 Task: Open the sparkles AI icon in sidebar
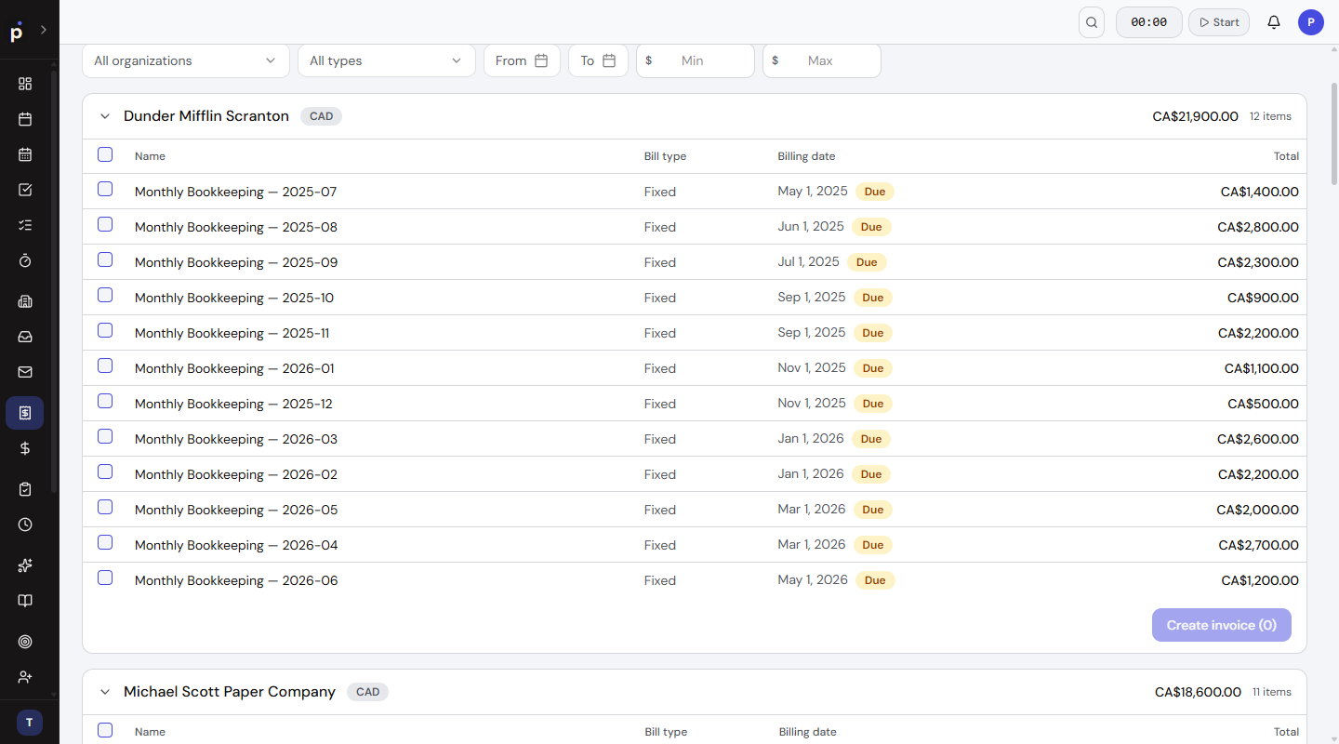point(25,565)
